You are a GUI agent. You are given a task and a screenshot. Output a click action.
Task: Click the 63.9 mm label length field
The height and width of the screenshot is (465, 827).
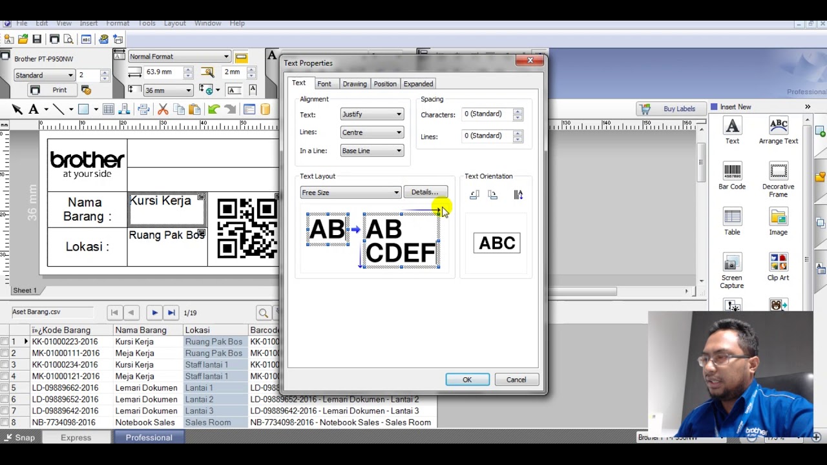(163, 72)
